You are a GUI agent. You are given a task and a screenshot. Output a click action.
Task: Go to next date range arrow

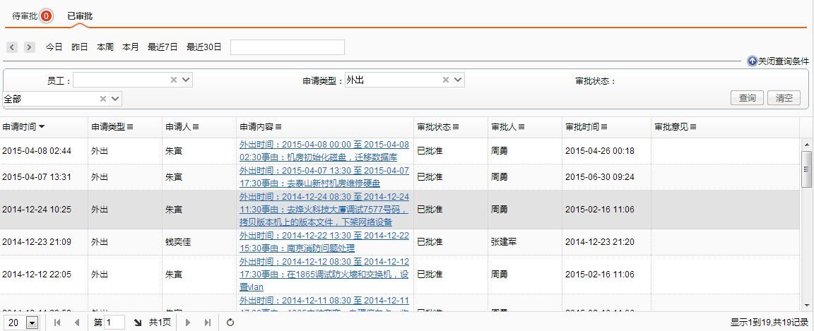click(x=29, y=47)
